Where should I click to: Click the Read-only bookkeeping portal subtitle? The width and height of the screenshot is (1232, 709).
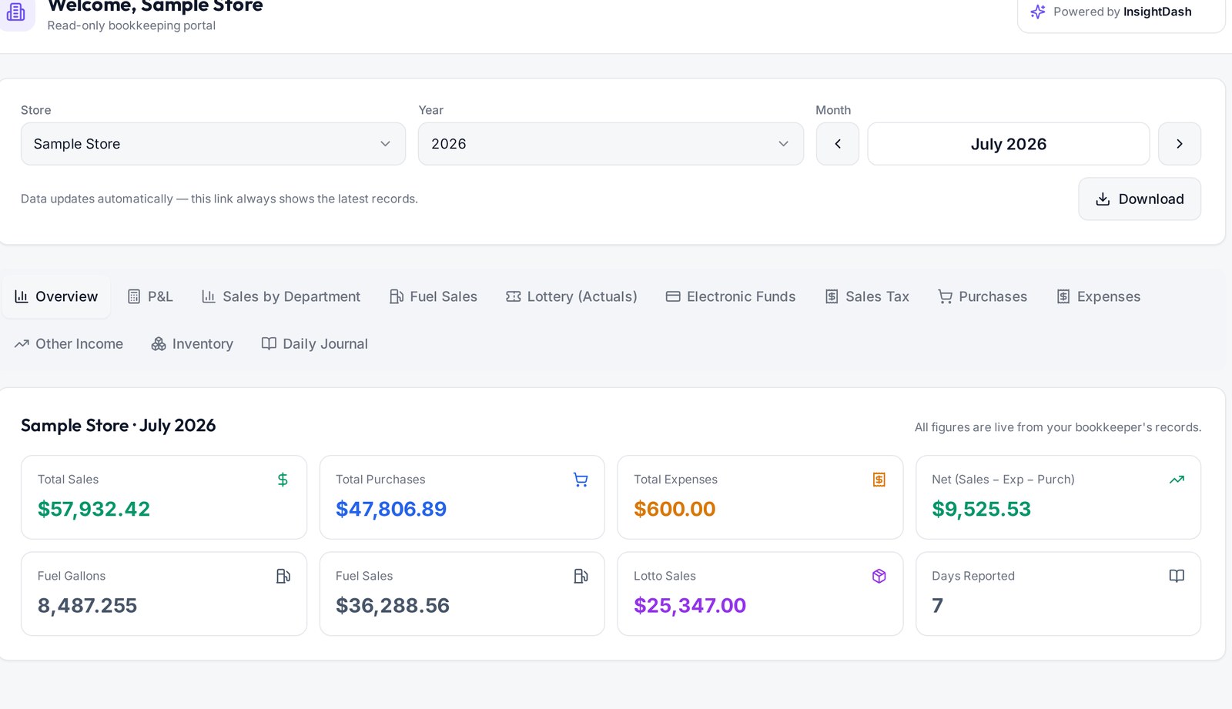click(x=132, y=25)
